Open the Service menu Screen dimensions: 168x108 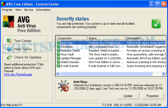[29, 10]
